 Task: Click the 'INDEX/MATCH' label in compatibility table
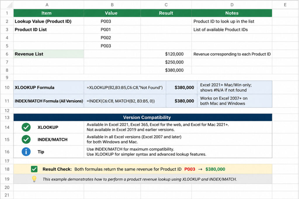[x=53, y=140]
